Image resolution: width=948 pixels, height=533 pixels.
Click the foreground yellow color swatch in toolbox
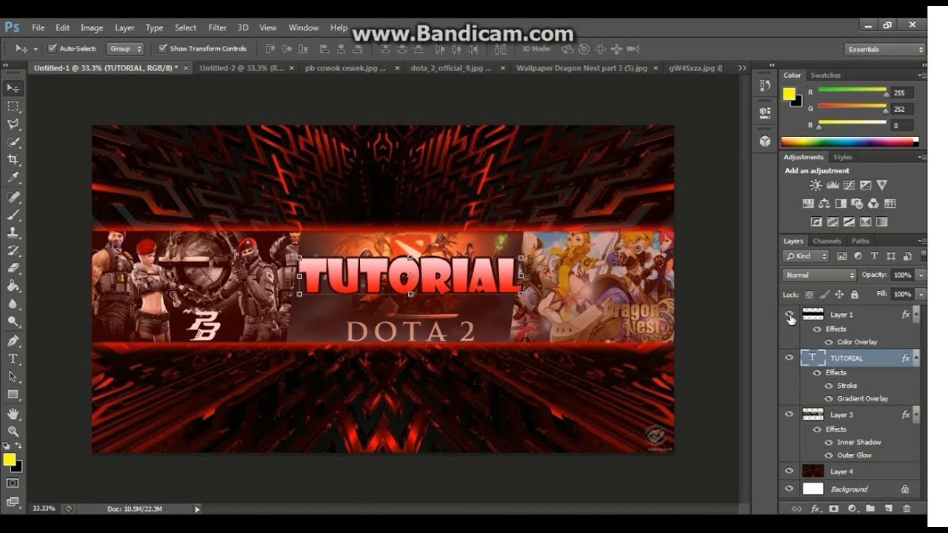point(9,460)
